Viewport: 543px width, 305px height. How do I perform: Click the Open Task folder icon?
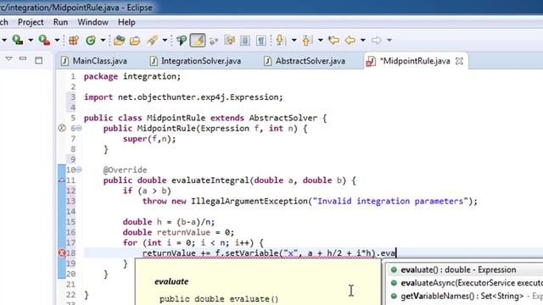[135, 41]
